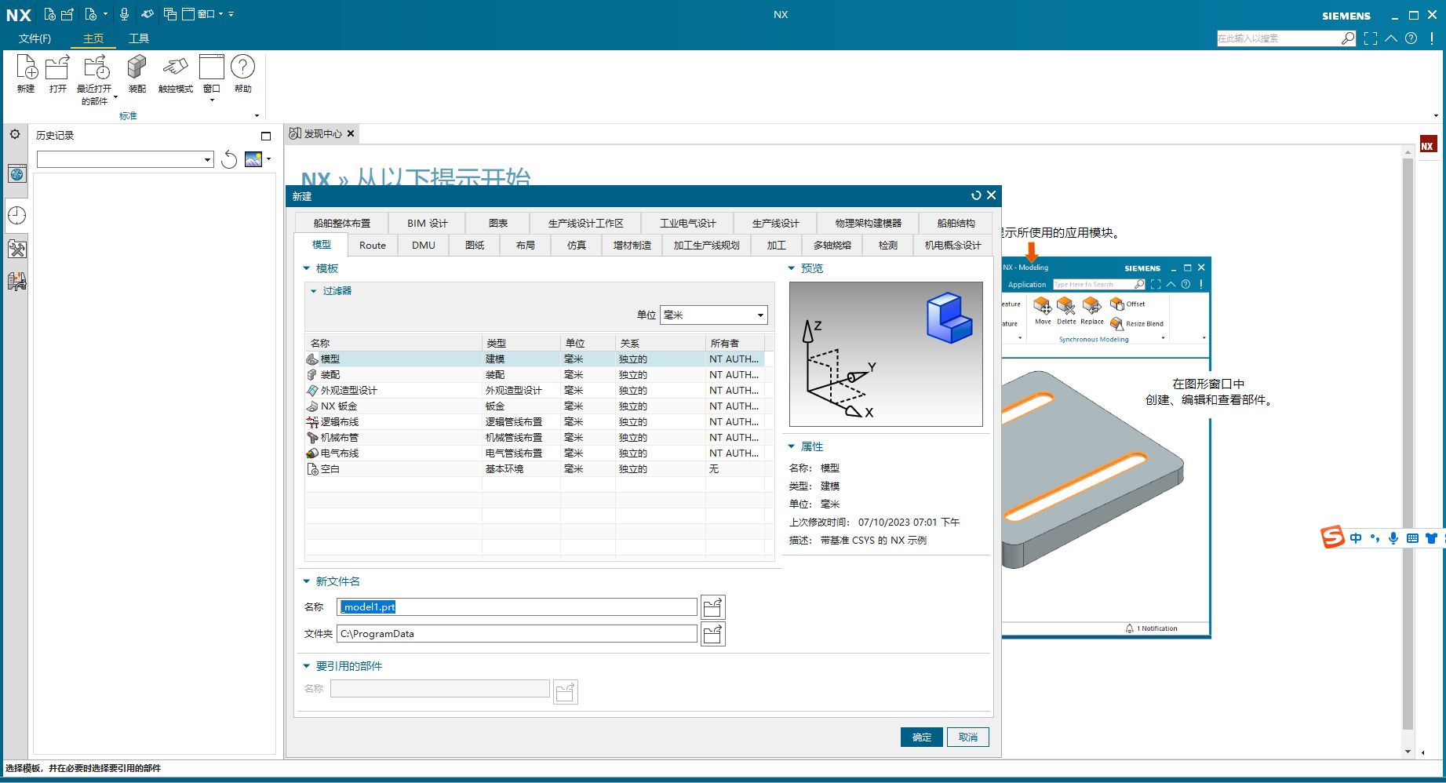
Task: Browse folders using icon beside 名称 field
Action: click(712, 606)
